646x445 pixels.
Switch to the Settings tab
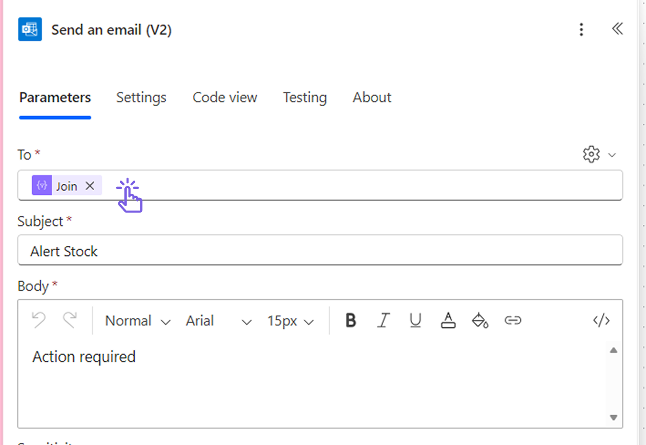tap(141, 98)
